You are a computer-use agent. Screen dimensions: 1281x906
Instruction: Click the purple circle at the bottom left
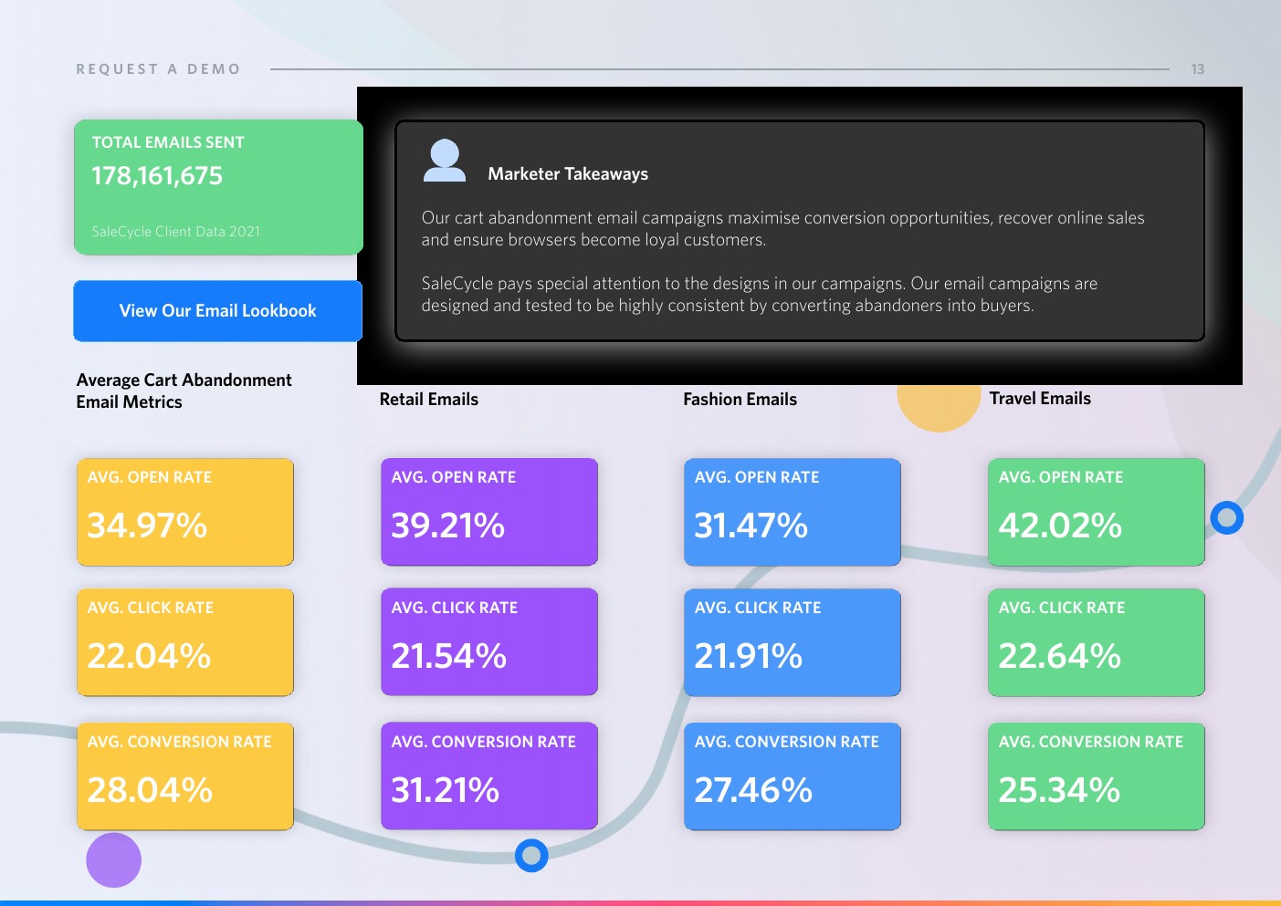pos(114,859)
